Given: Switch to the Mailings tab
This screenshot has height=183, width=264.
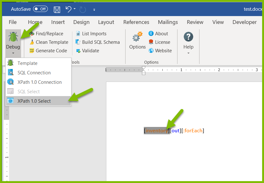Looking at the screenshot, I should pyautogui.click(x=168, y=22).
